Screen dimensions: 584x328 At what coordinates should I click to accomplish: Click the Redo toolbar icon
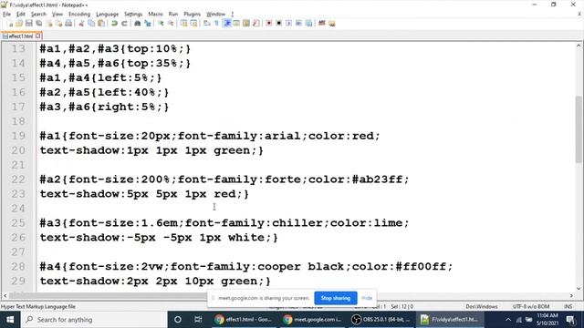coord(124,24)
